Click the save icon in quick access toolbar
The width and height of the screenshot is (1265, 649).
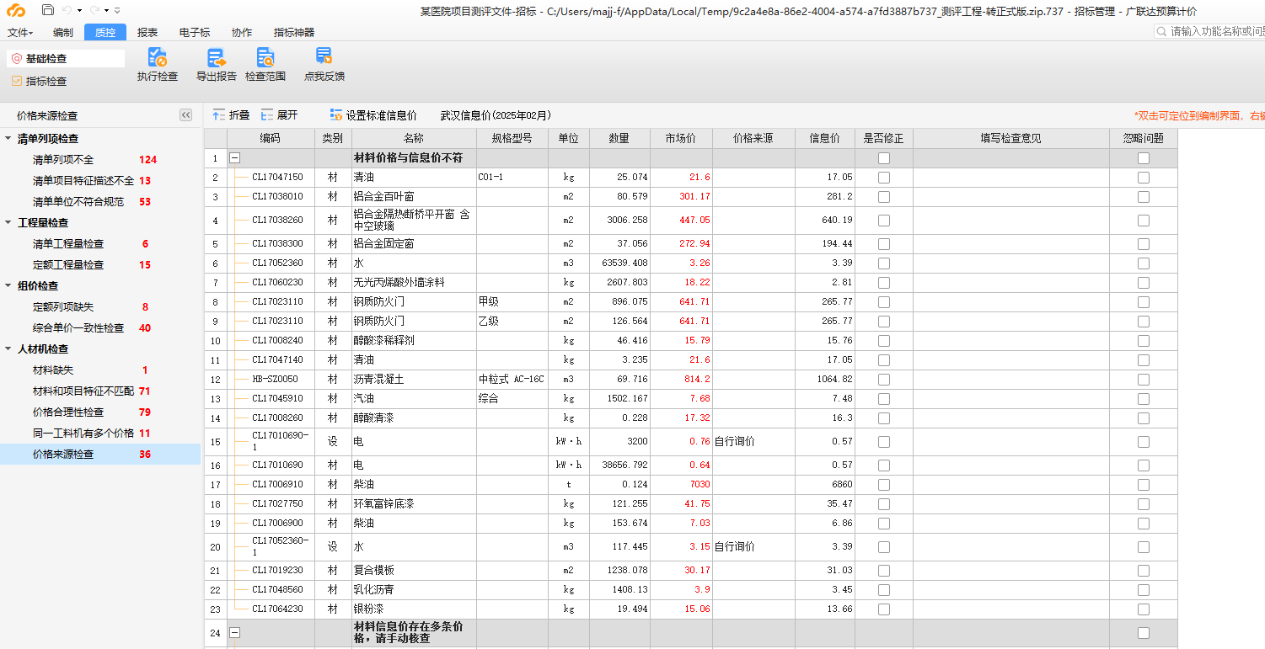48,8
